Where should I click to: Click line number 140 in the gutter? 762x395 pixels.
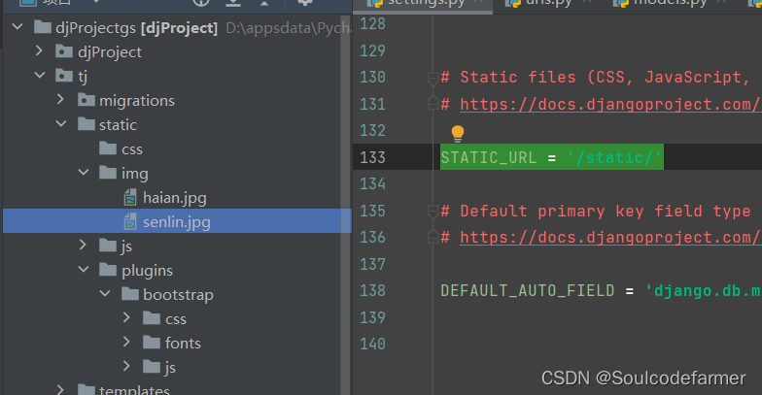tap(372, 344)
